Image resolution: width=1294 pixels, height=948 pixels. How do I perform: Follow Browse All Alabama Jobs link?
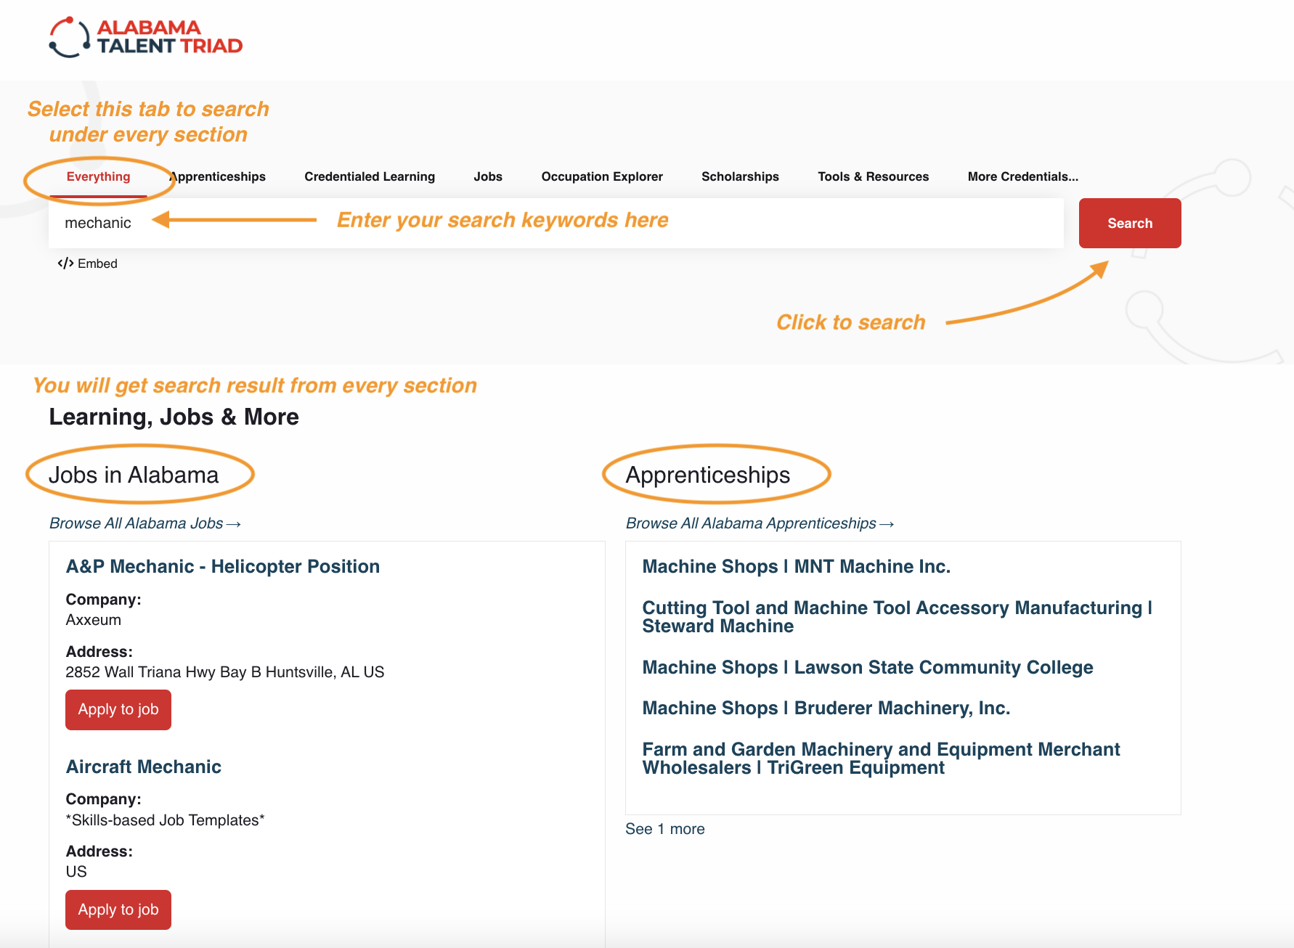pyautogui.click(x=145, y=523)
